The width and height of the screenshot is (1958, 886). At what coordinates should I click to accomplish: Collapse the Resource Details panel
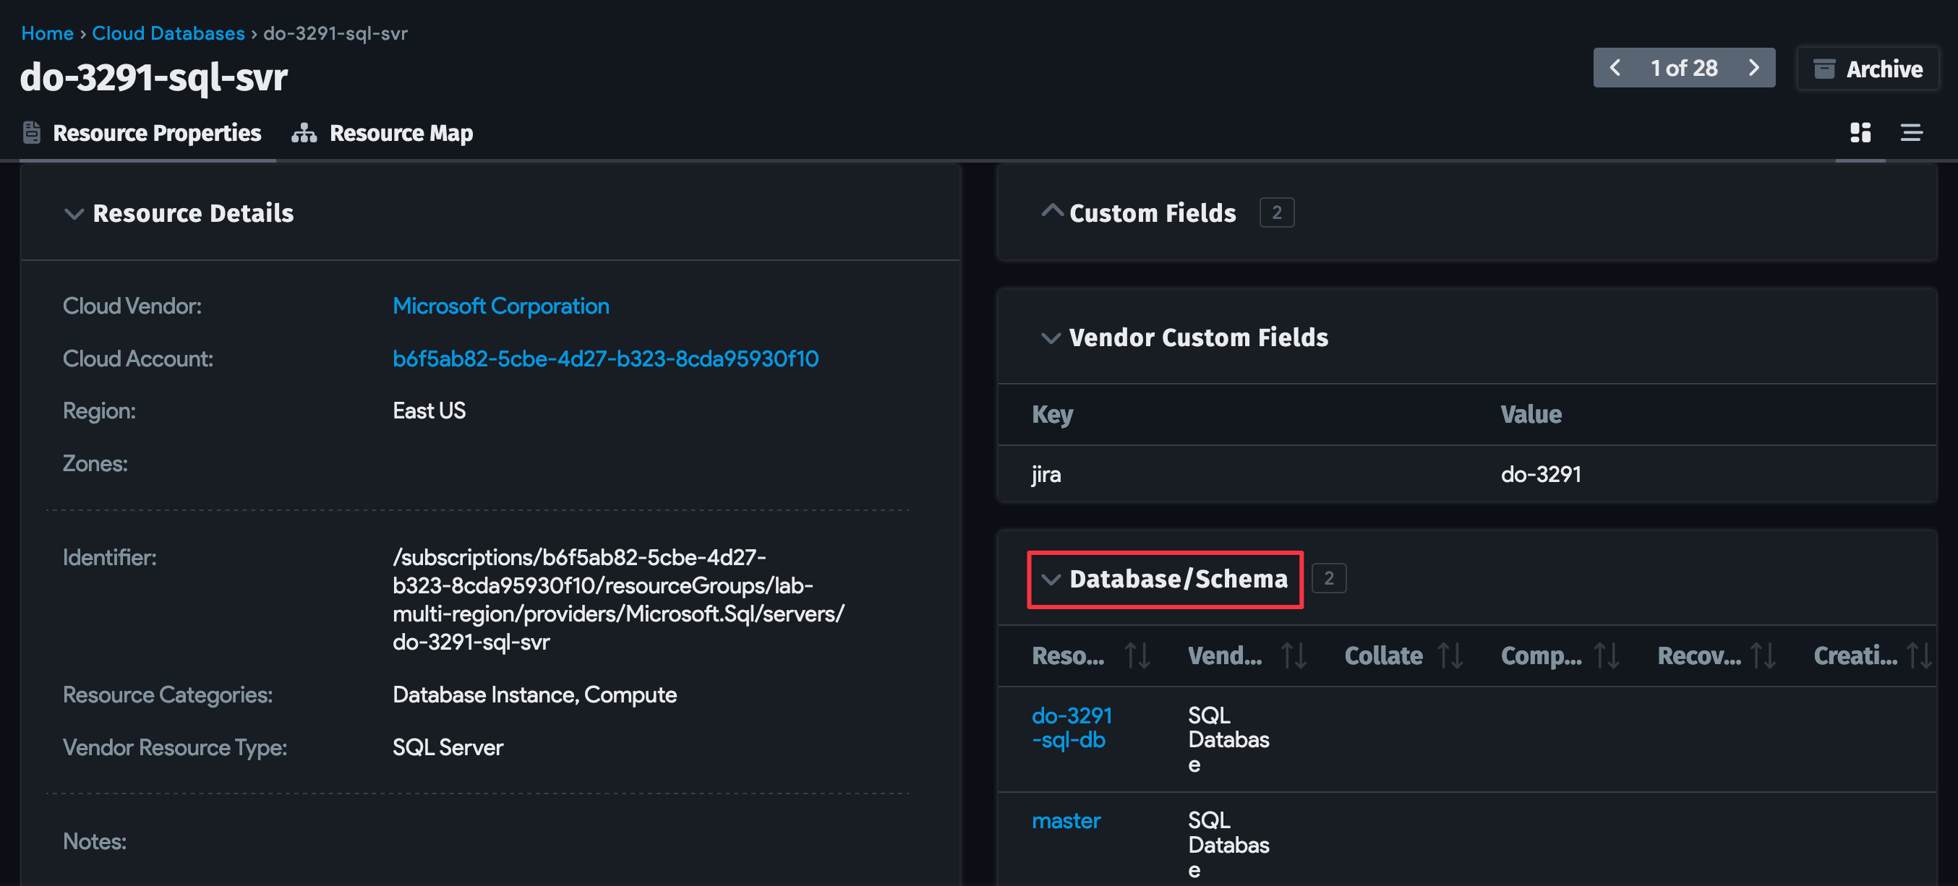pyautogui.click(x=74, y=213)
